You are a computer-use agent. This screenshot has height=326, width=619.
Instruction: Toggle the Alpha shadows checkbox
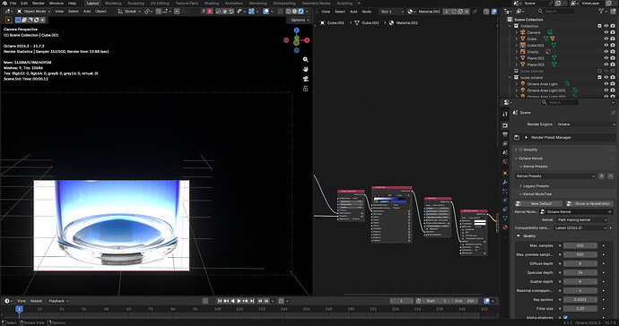coord(566,317)
